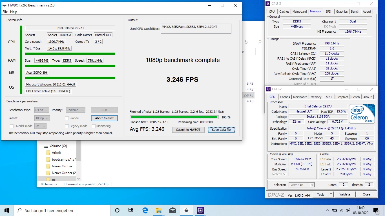The image size is (385, 216).
Task: Open Mainboard tab in CPU window
Action: pos(300,97)
